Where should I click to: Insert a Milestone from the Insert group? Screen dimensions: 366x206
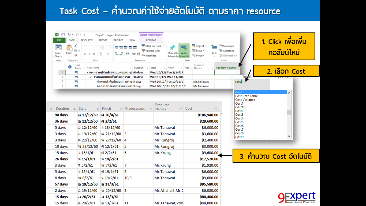tap(229, 50)
